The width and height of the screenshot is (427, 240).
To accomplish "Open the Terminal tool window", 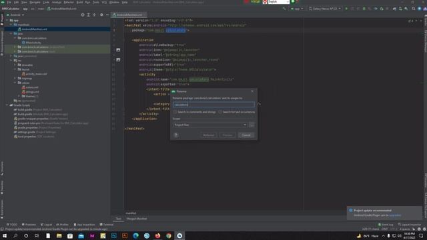I will 107,225.
